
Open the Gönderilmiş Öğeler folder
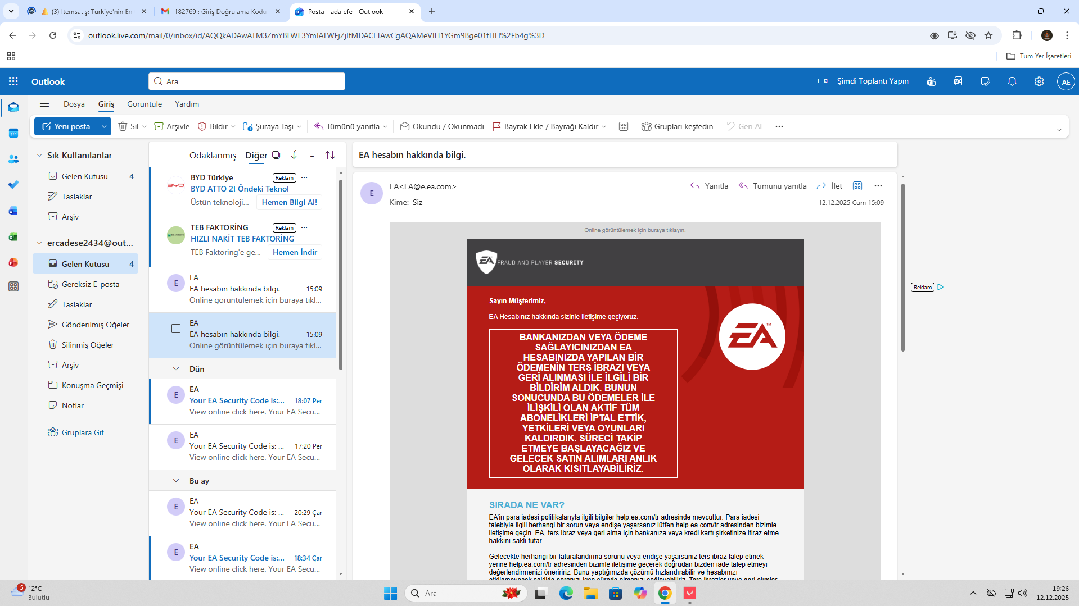85,325
